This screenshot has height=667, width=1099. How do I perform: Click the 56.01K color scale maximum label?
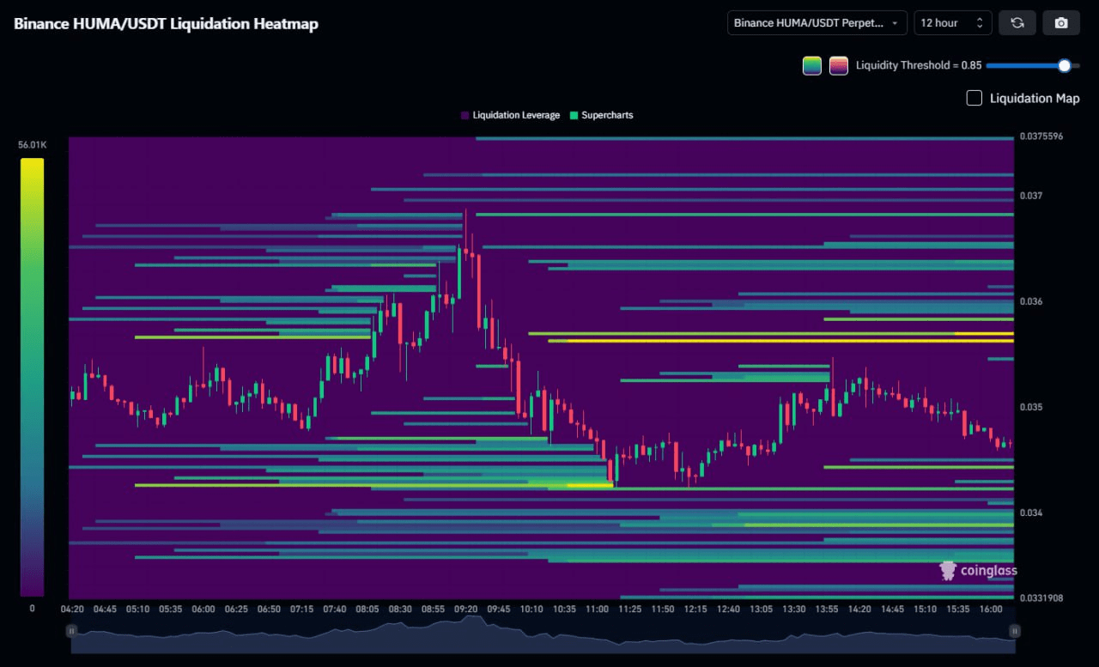32,145
